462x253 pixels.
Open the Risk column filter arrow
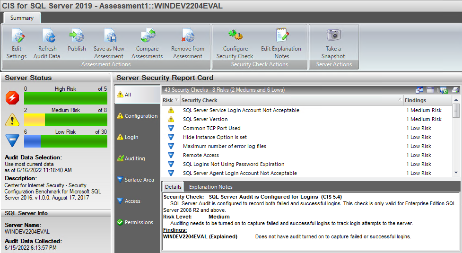click(x=177, y=100)
